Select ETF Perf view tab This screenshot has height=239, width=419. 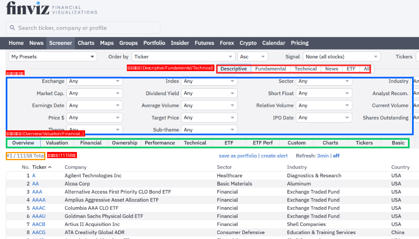[263, 143]
